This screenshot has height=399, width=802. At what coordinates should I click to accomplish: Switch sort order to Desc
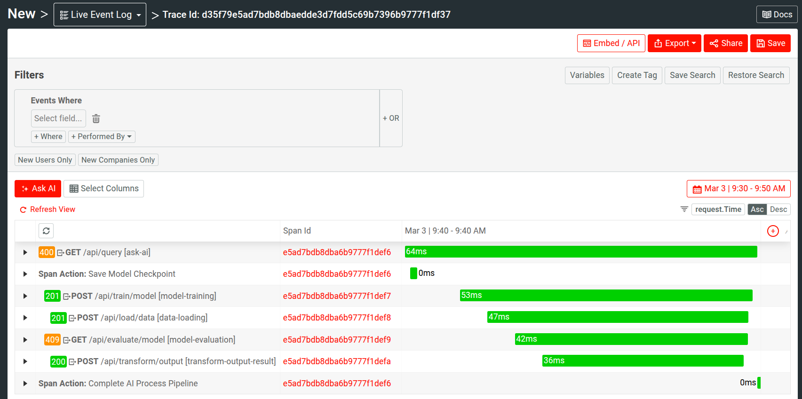(x=778, y=210)
